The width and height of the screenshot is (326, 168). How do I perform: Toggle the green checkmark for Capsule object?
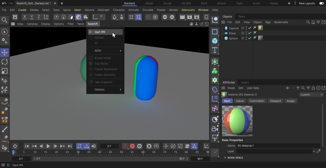click(x=250, y=28)
